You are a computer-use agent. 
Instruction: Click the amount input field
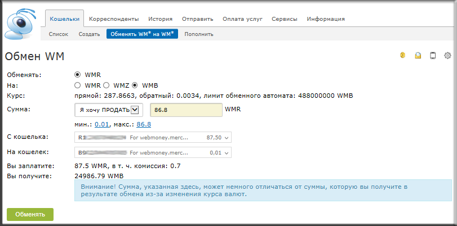pyautogui.click(x=185, y=109)
